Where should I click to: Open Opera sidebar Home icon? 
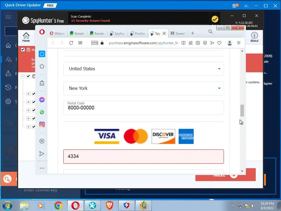tap(42, 54)
